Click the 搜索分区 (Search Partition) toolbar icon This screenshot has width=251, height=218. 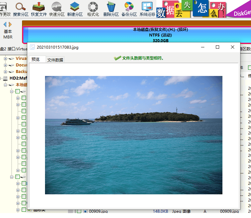coord(21,9)
